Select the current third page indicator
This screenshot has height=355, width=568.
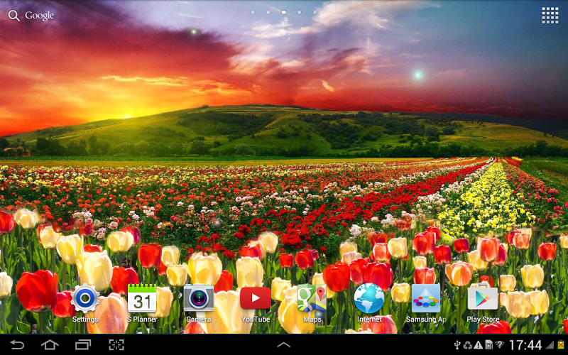283,12
